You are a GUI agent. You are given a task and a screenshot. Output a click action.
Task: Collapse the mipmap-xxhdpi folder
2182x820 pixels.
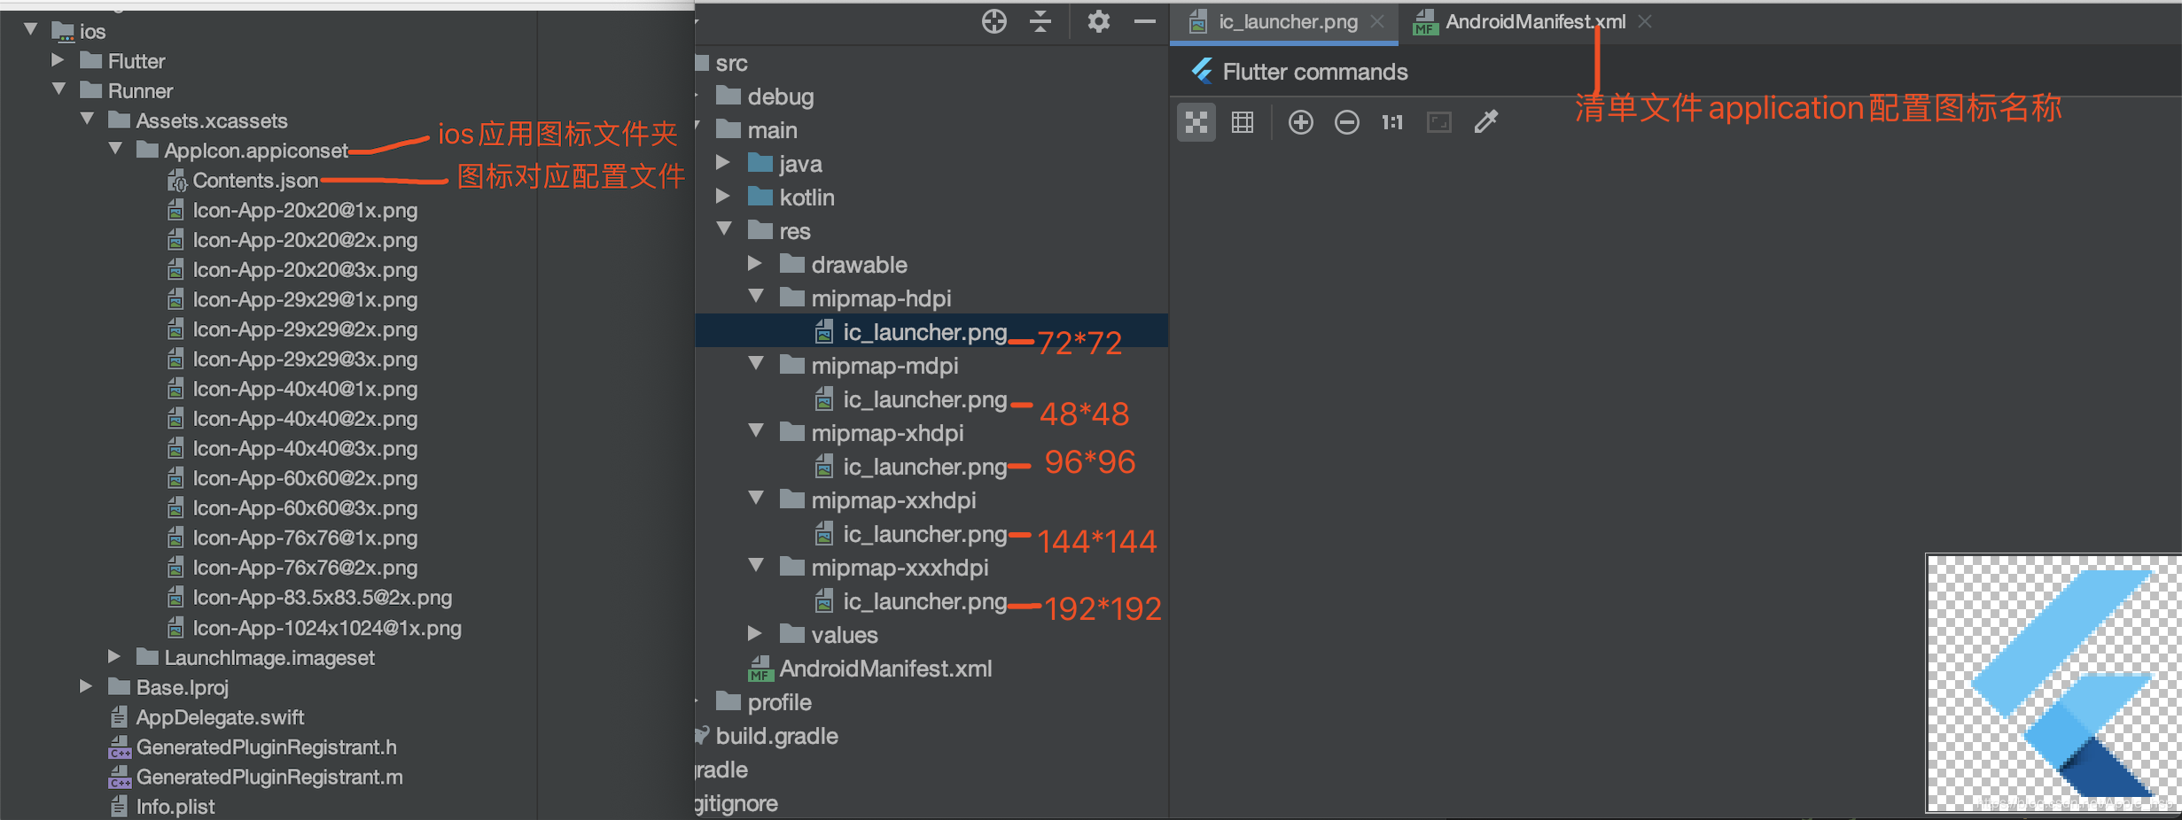click(756, 499)
